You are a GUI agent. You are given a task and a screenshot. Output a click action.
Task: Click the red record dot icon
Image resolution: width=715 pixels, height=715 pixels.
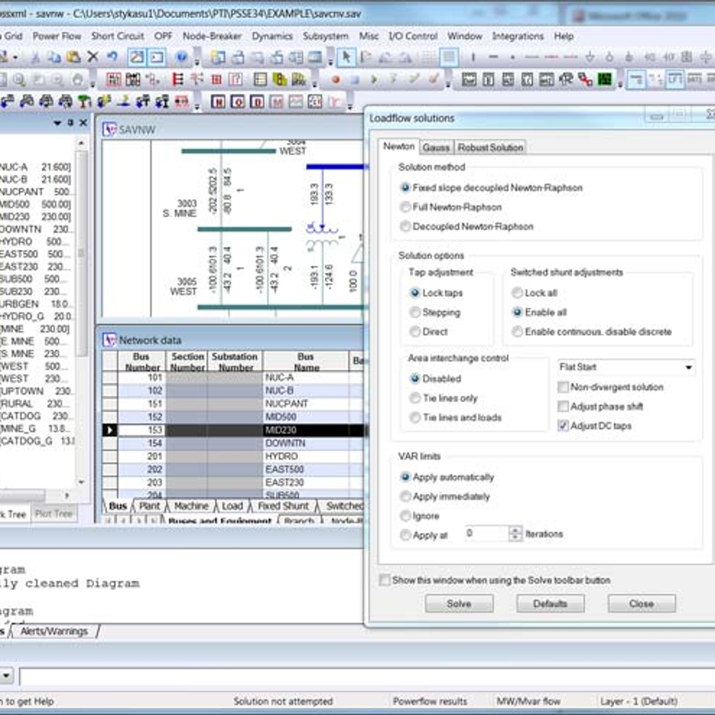[x=335, y=79]
